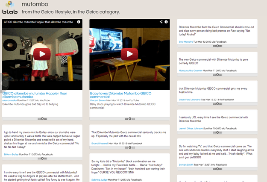Image resolution: width=267 pixels, height=182 pixels.
Task: Click 'I smile every time I see' post
Action: click(x=42, y=176)
